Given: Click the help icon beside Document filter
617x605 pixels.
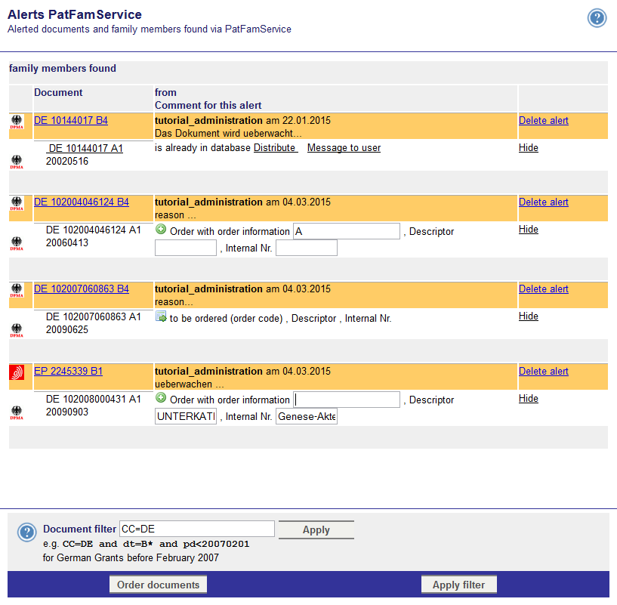Looking at the screenshot, I should 26,532.
